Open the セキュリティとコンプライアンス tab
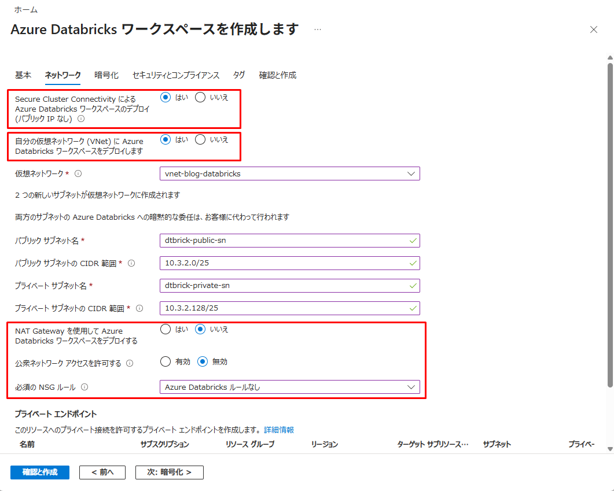 pos(176,75)
